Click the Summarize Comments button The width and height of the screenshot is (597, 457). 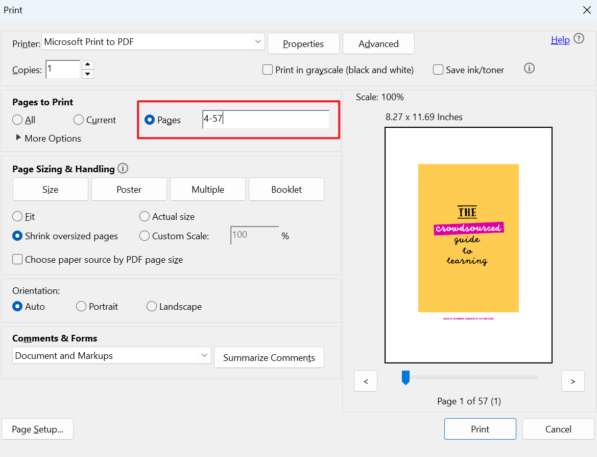tap(269, 357)
